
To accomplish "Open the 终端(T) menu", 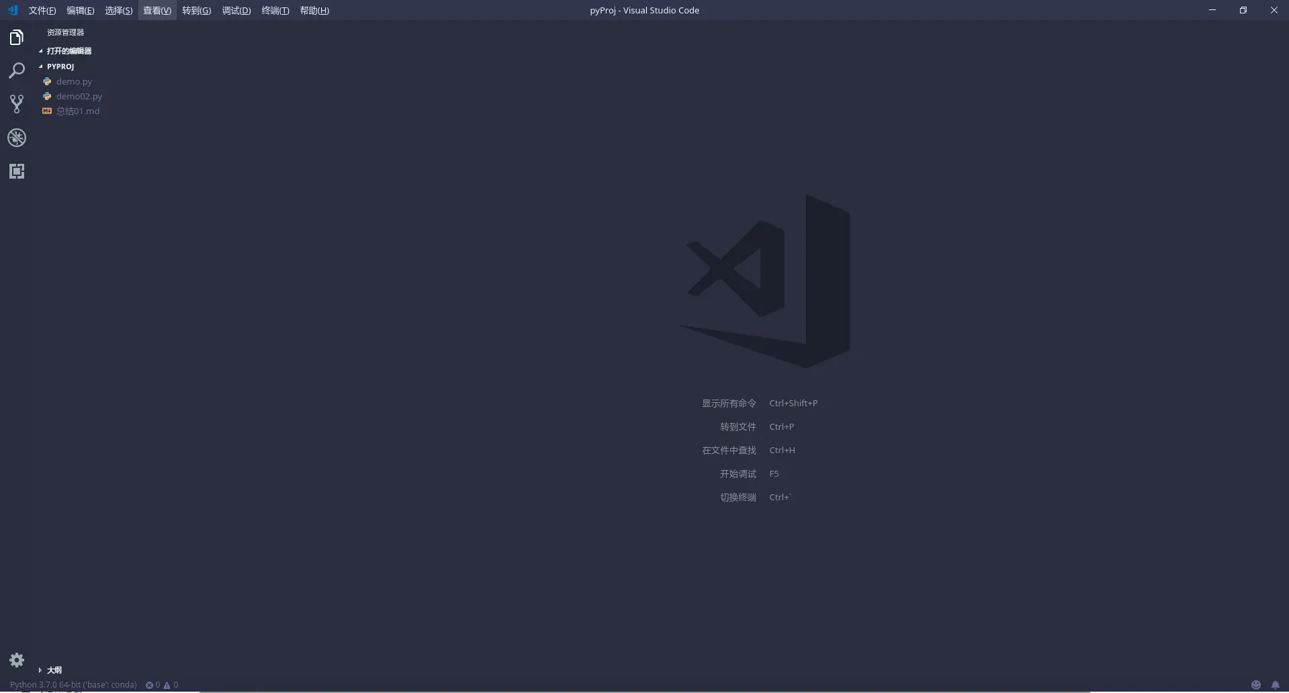I will [x=275, y=11].
